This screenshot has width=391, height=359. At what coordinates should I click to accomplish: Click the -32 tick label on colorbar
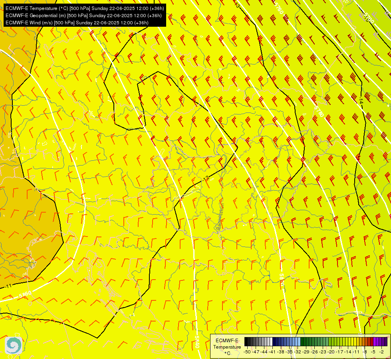298,352
